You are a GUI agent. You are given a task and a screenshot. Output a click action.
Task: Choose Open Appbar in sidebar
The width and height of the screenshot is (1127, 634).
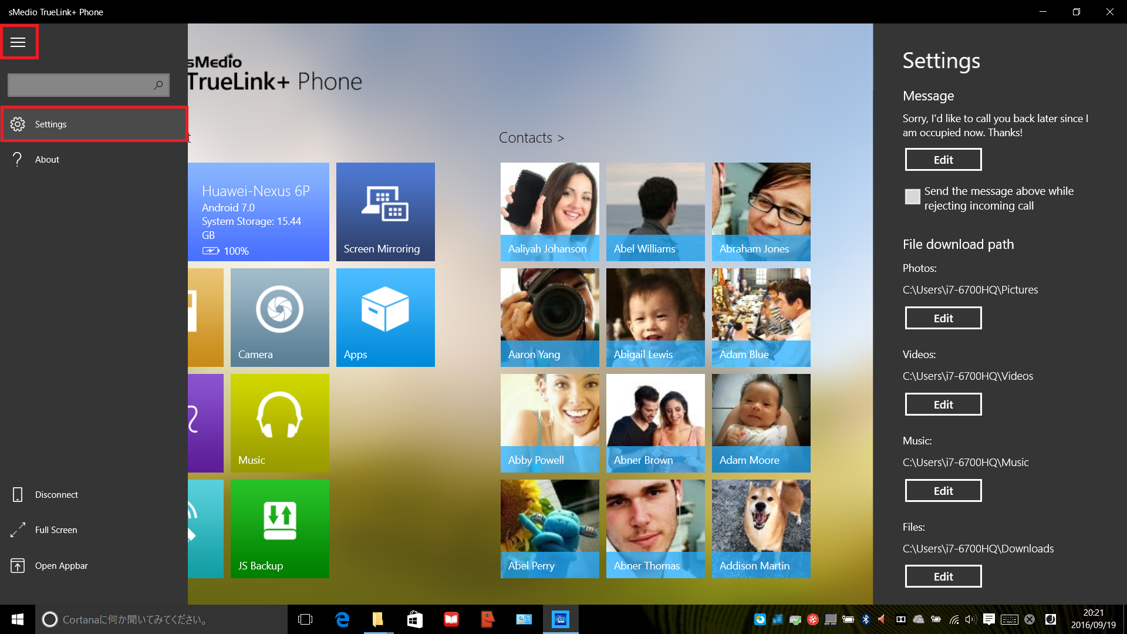(x=94, y=565)
